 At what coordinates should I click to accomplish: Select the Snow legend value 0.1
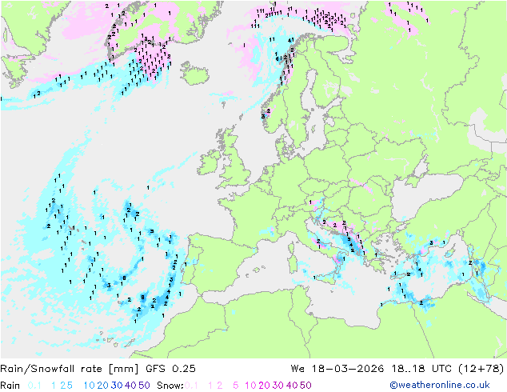pyautogui.click(x=191, y=386)
